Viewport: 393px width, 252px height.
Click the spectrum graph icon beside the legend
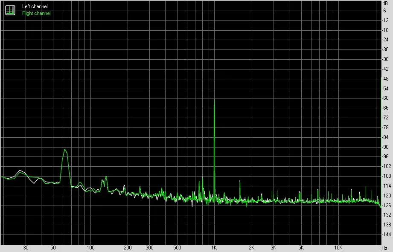click(x=10, y=10)
